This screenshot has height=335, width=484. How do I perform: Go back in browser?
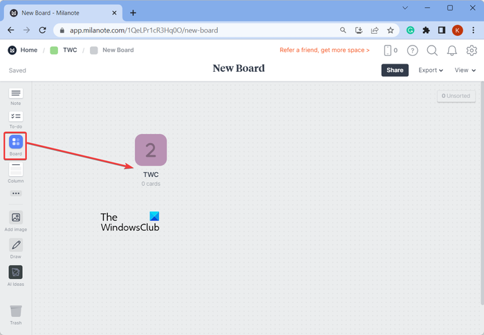pos(11,30)
